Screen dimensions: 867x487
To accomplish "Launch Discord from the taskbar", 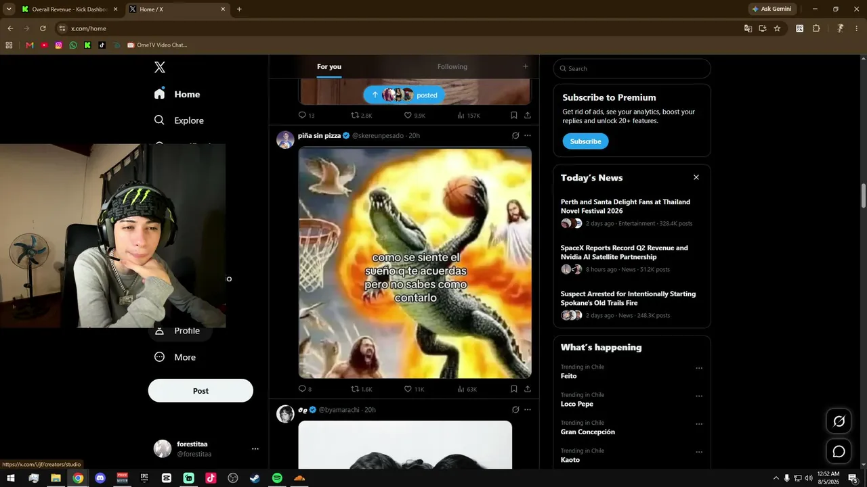I will click(x=100, y=478).
